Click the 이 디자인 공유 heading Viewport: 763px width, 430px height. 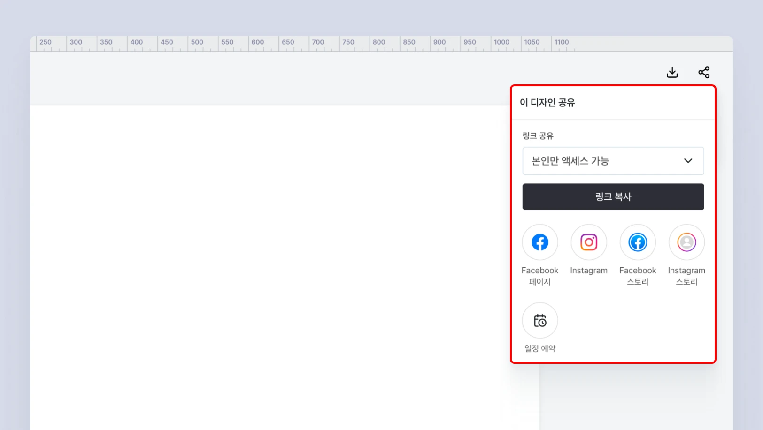click(x=547, y=103)
